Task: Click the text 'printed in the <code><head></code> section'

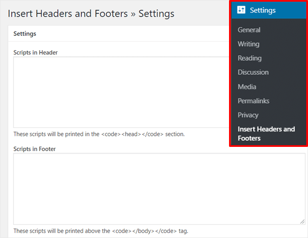Action: [125, 134]
